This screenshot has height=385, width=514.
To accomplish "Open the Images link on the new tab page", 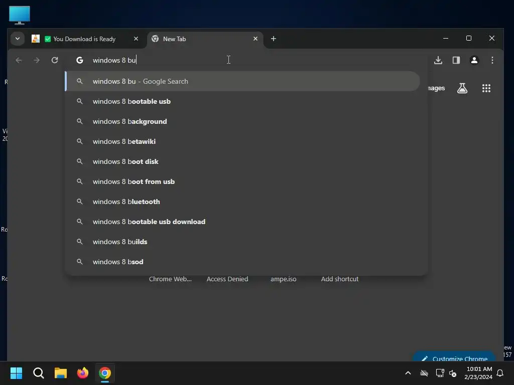I will click(x=436, y=88).
